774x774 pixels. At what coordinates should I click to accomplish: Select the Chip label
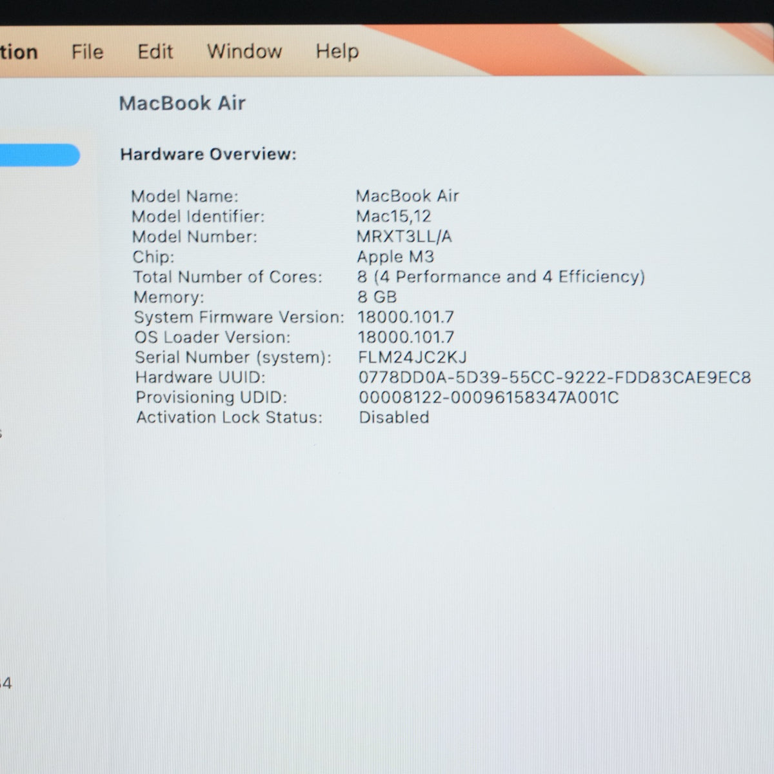point(154,257)
